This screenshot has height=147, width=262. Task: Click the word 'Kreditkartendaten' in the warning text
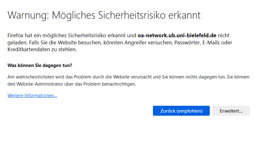click(29, 49)
